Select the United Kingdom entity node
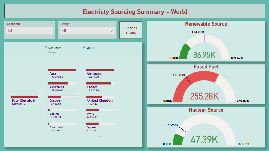The width and height of the screenshot is (269, 151). (100, 97)
